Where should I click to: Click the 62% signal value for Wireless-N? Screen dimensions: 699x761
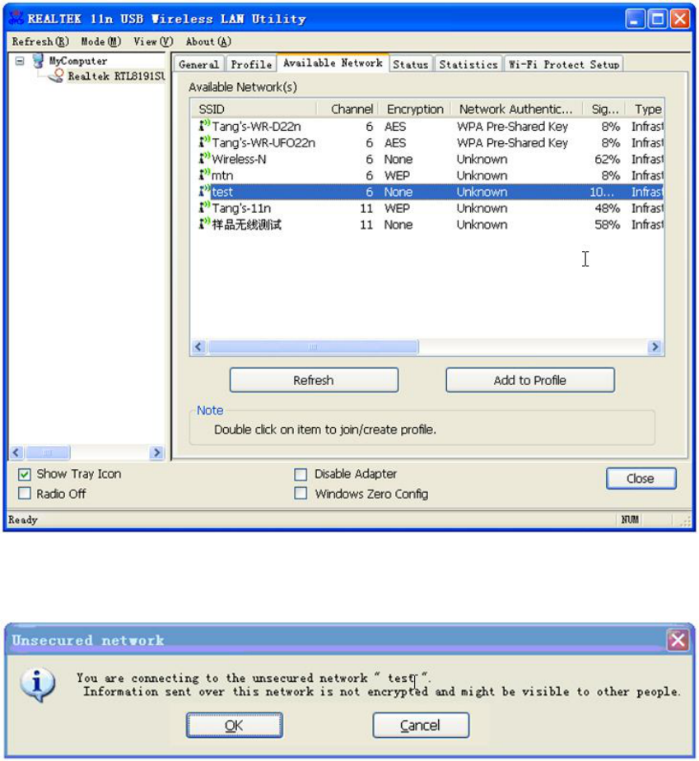coord(607,159)
